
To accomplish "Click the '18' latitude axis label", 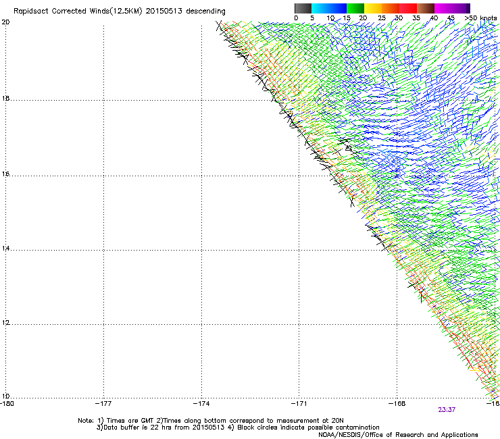I will [5, 99].
